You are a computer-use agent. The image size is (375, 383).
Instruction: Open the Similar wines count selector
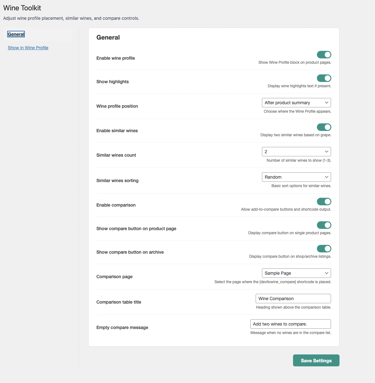[296, 151]
